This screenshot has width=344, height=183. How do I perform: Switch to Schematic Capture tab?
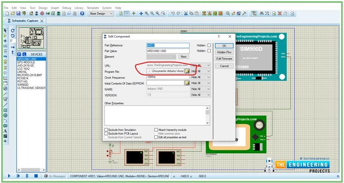click(25, 21)
